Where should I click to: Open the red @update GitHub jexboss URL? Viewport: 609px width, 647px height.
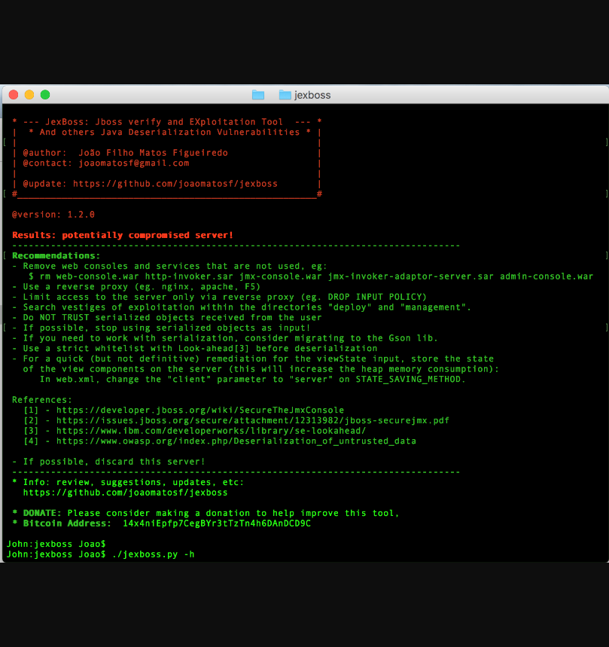coord(175,184)
